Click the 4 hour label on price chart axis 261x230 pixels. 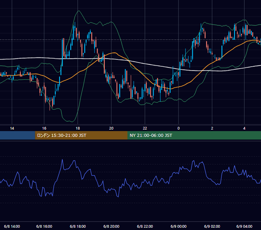click(x=244, y=128)
